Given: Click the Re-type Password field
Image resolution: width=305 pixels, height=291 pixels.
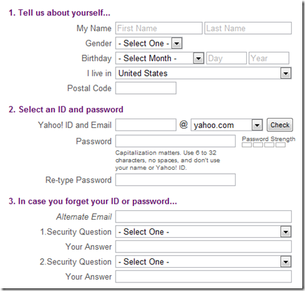Looking at the screenshot, I should click(176, 180).
